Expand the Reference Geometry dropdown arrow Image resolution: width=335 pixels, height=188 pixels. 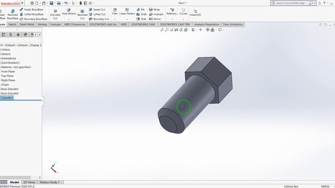(x=172, y=19)
